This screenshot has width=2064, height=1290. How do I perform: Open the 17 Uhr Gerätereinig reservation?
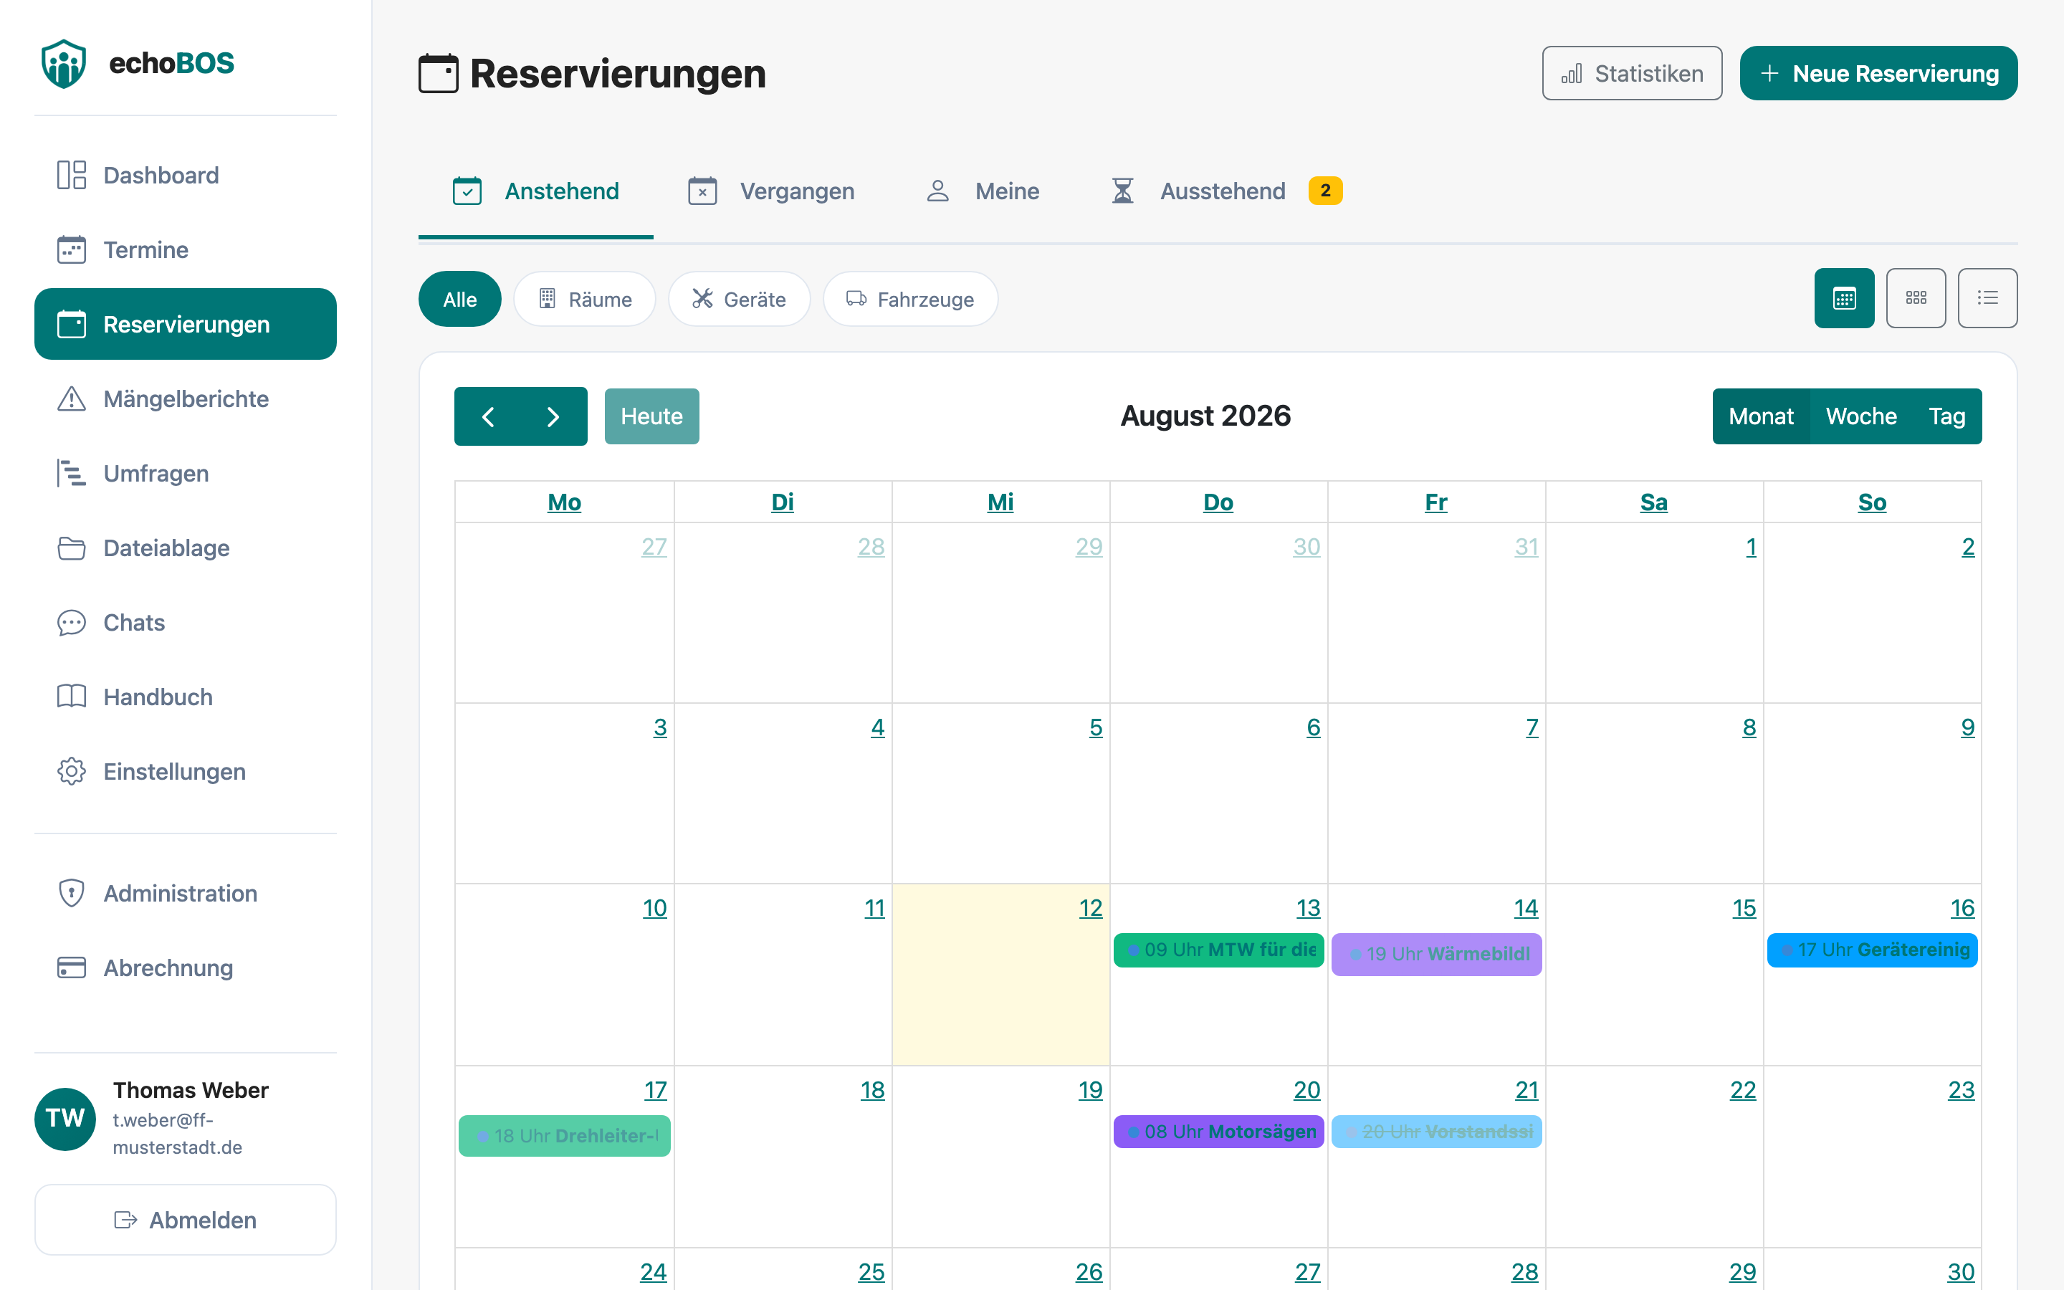tap(1872, 950)
